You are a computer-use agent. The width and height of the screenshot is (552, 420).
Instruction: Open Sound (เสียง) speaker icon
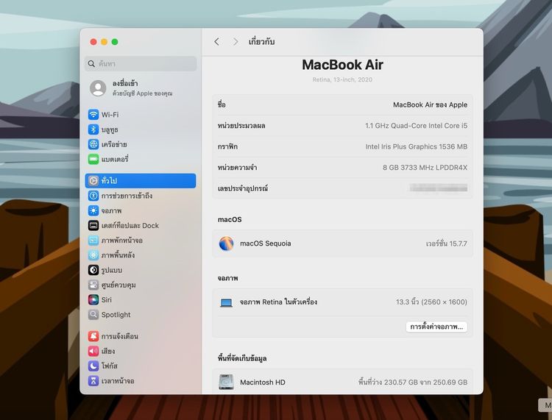click(x=93, y=351)
